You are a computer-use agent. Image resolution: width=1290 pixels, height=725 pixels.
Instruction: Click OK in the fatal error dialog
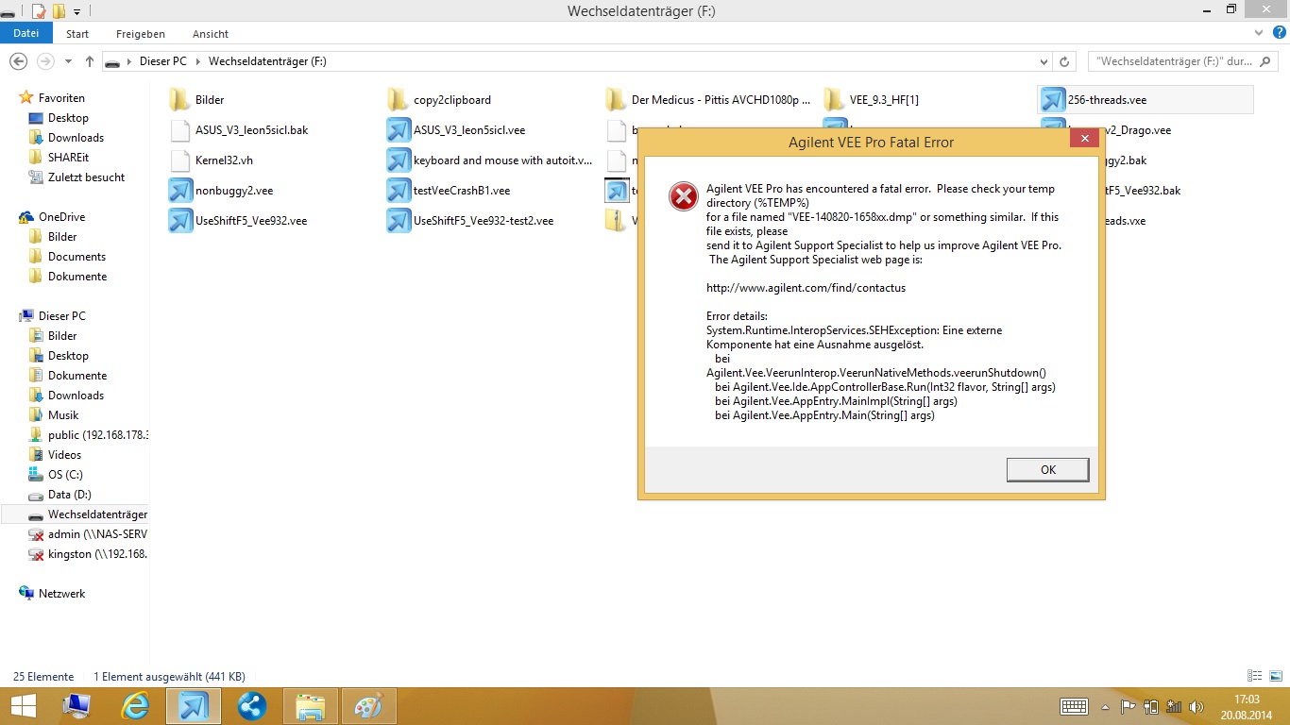tap(1047, 469)
